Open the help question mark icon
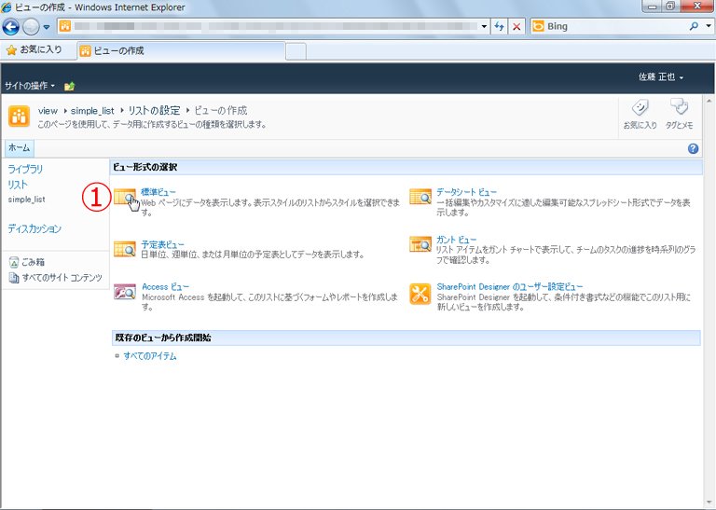716x510 pixels. click(693, 148)
